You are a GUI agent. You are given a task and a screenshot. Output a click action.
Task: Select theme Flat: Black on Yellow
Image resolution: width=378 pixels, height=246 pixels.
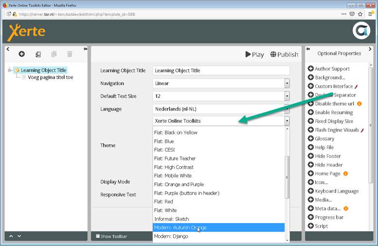pos(218,132)
